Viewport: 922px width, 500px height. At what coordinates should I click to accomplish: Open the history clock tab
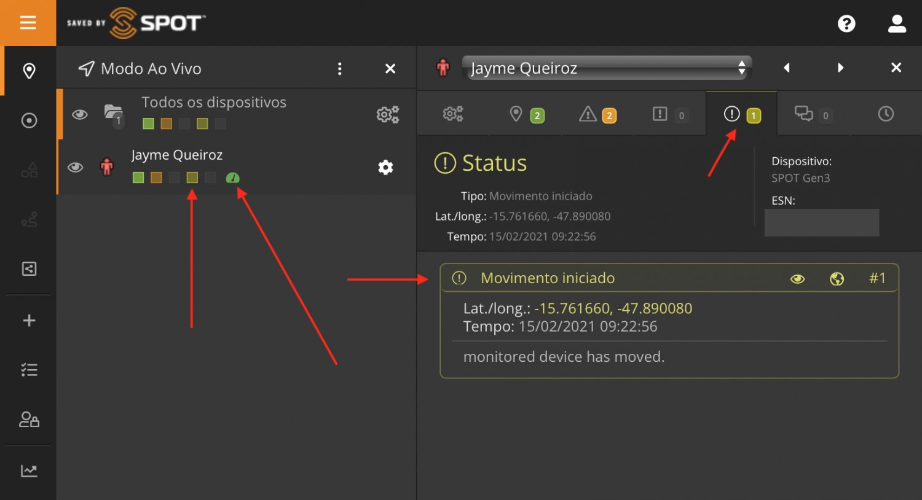885,114
